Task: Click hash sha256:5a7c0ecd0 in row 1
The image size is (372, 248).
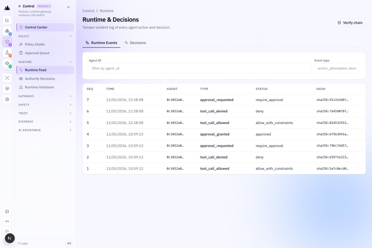Action: click(x=332, y=169)
